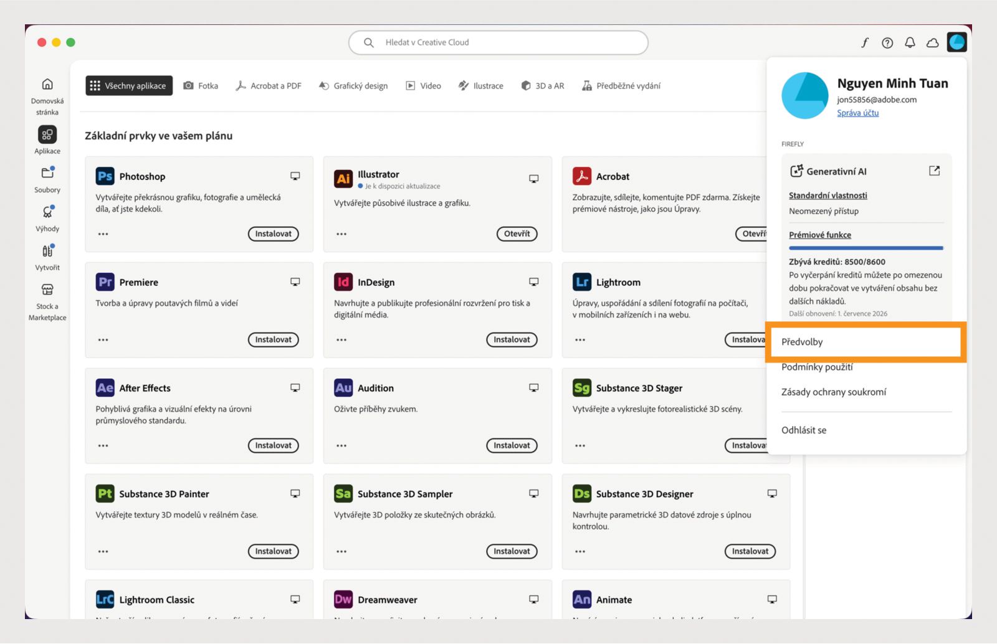997x644 pixels.
Task: Install After Effects via Instalovat button
Action: 273,445
